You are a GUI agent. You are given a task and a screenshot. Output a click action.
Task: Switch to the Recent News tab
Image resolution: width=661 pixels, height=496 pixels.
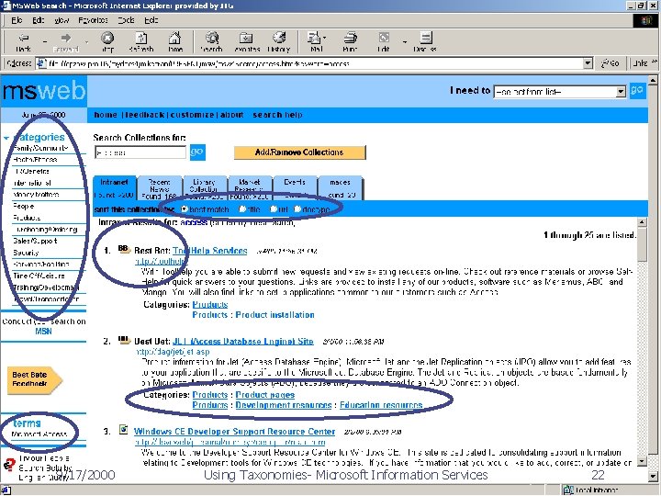(x=160, y=188)
